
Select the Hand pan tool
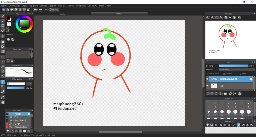(x=2, y=102)
